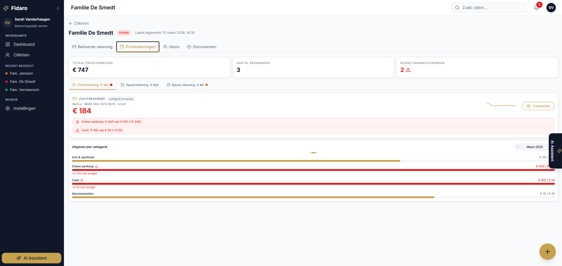562x266 pixels.
Task: Select the Spaarrekening € 520 account tab
Action: [140, 85]
